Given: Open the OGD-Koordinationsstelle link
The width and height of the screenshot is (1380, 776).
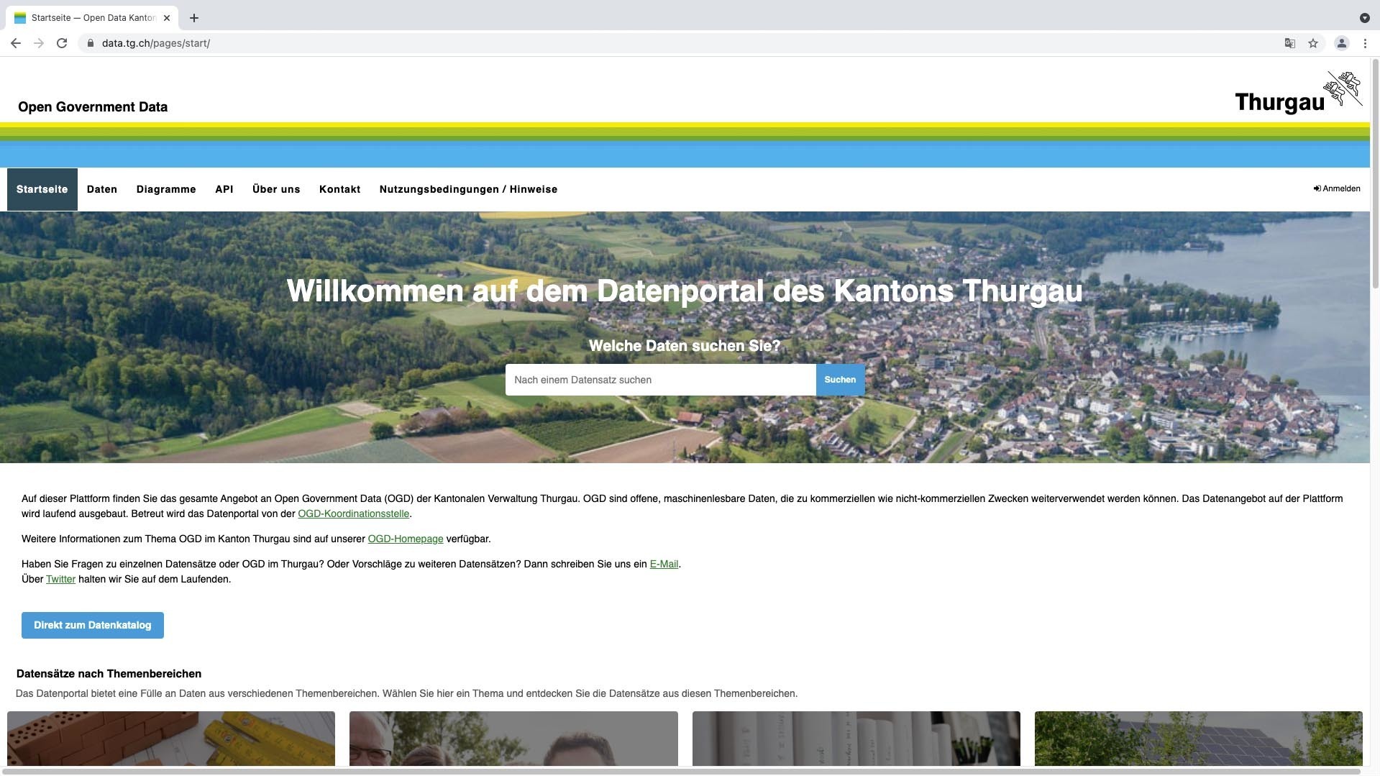Looking at the screenshot, I should tap(353, 513).
